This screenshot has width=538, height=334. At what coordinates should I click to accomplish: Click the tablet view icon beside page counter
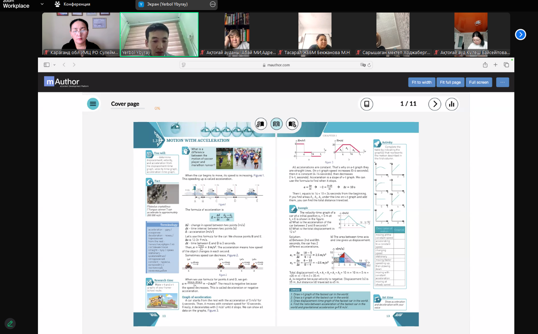pos(367,104)
